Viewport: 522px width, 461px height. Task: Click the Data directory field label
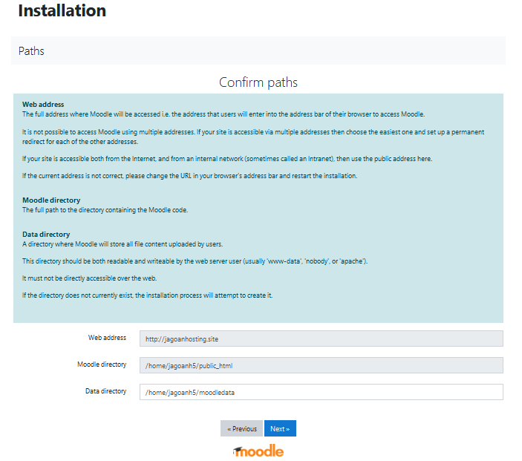click(x=106, y=391)
